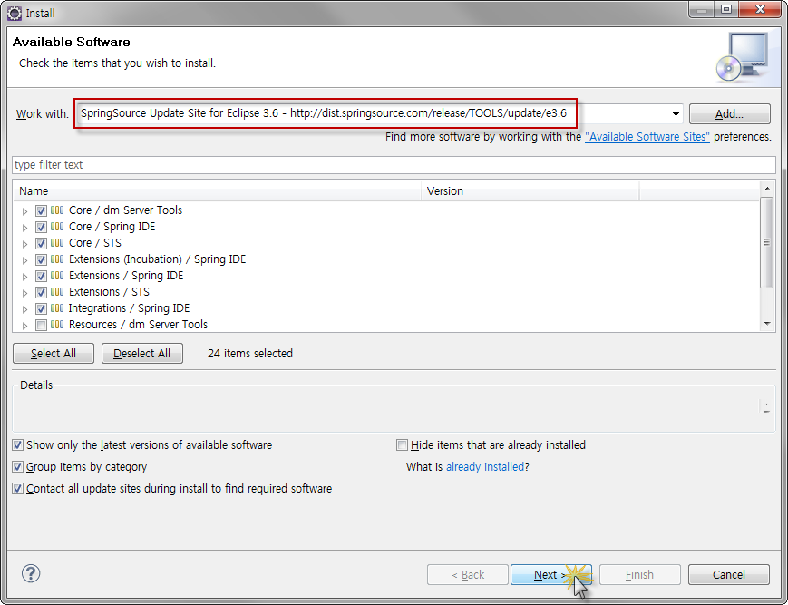Expand the Integrations / Spring IDE tree node
Viewport: 788px width, 605px height.
tap(24, 309)
